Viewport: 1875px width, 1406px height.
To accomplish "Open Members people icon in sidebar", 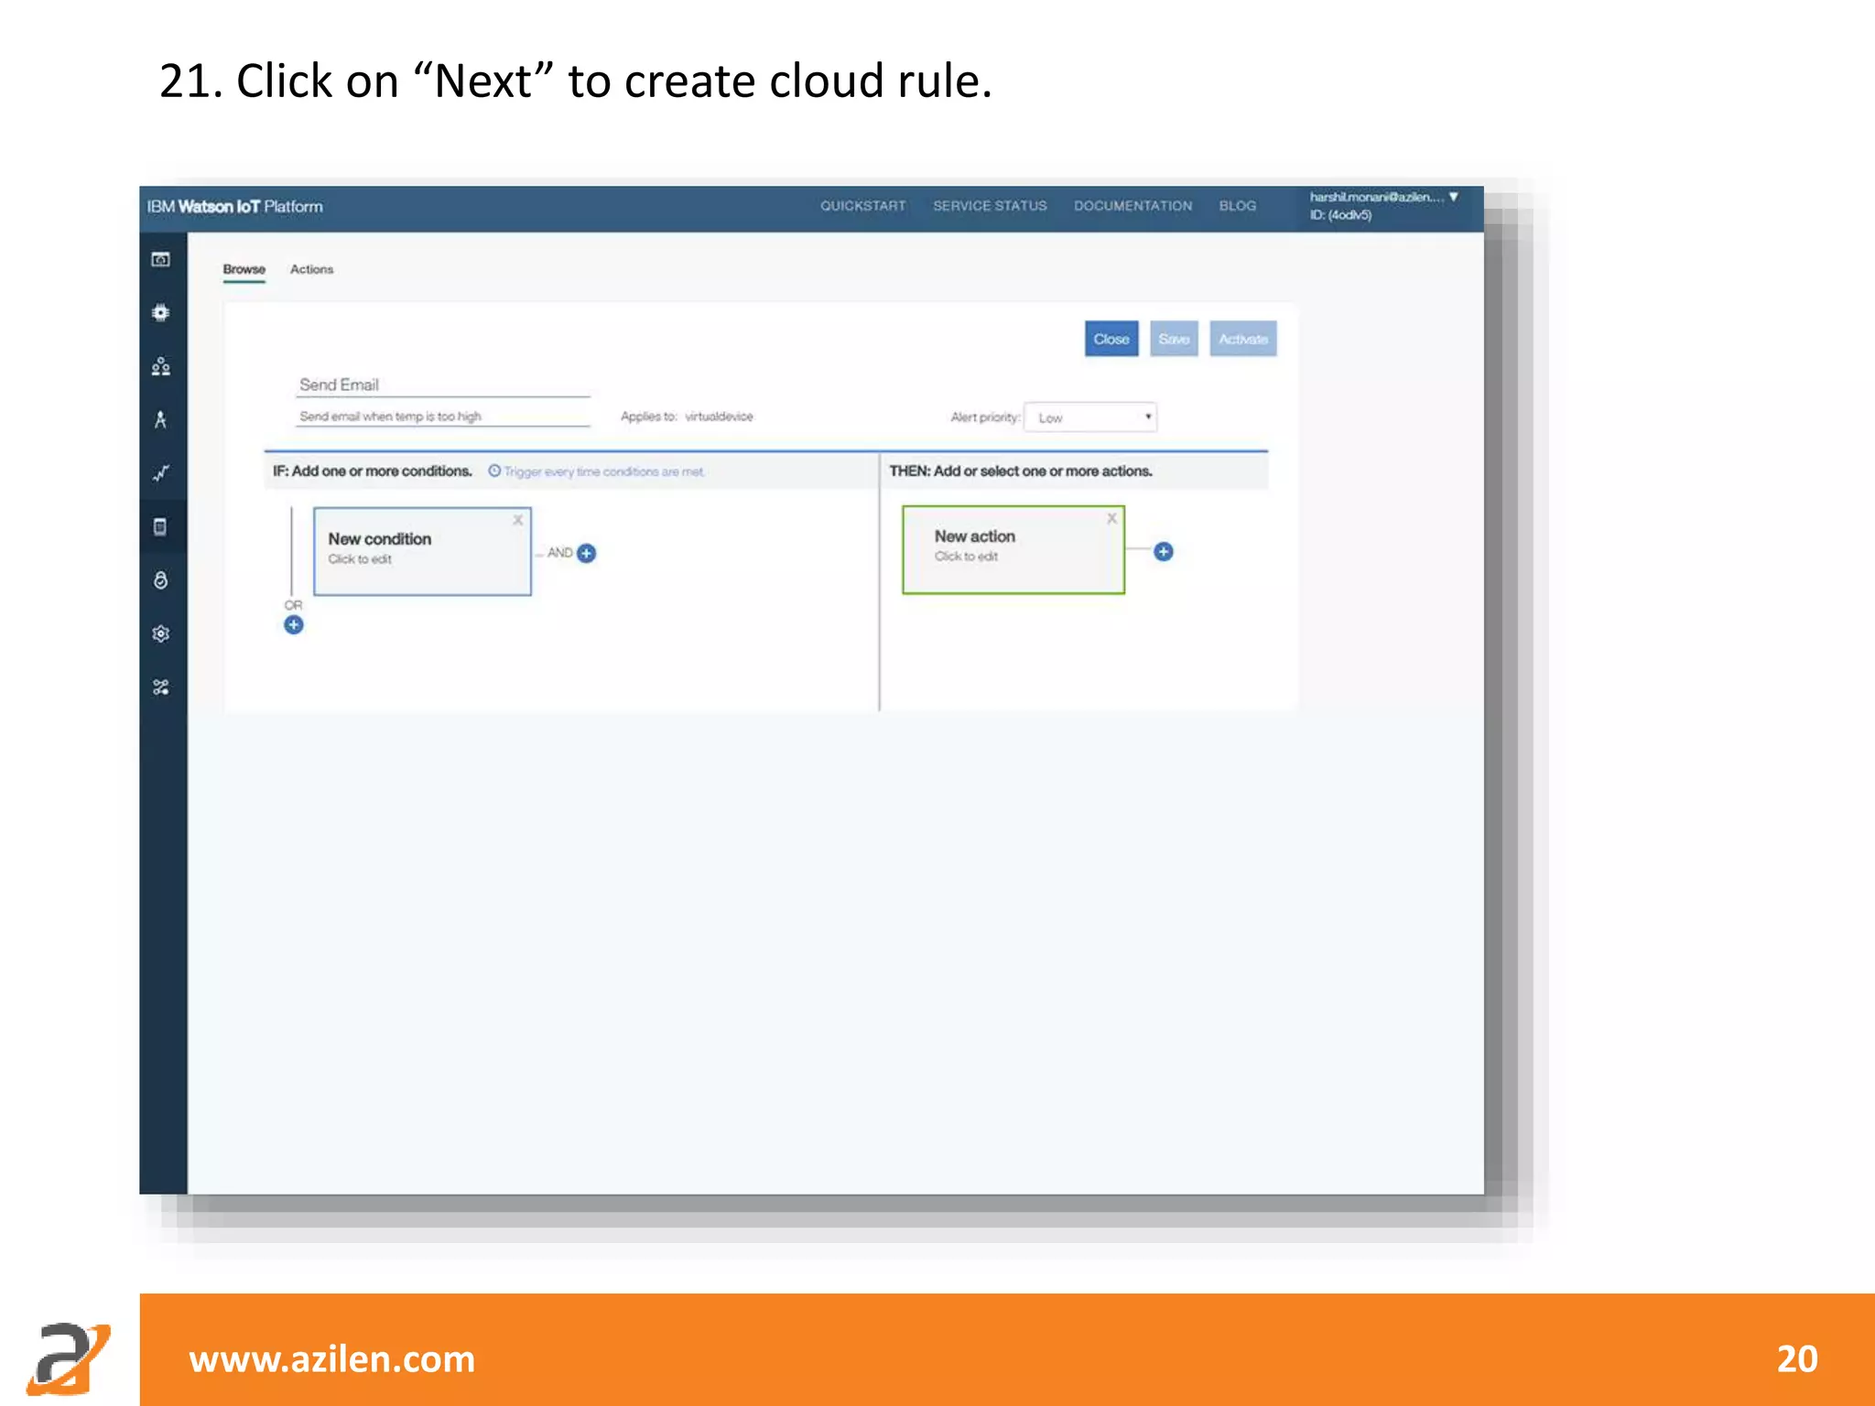I will (x=160, y=367).
